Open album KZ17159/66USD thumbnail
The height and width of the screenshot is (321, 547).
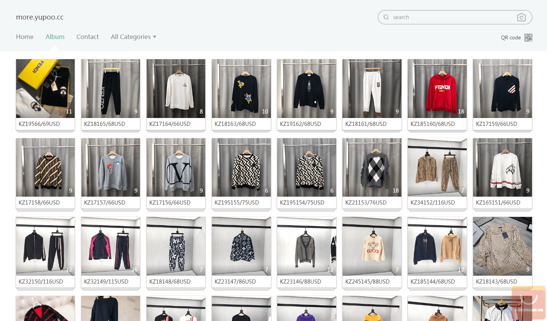click(502, 88)
